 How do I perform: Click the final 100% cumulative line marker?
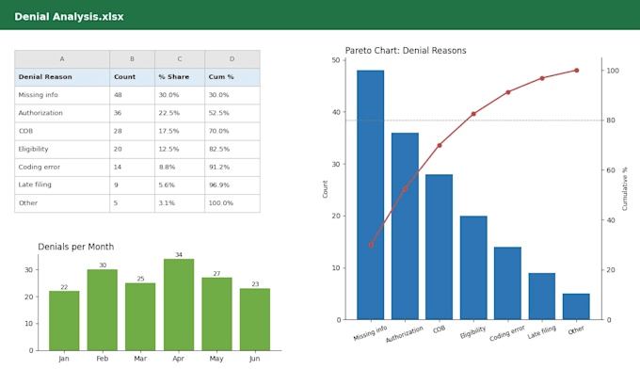tap(577, 71)
